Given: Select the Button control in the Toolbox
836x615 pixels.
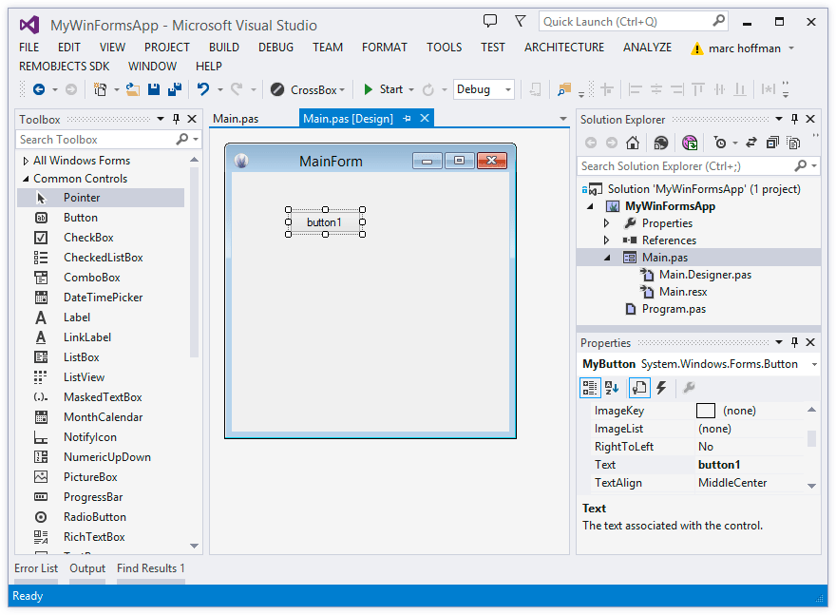Looking at the screenshot, I should tap(80, 218).
